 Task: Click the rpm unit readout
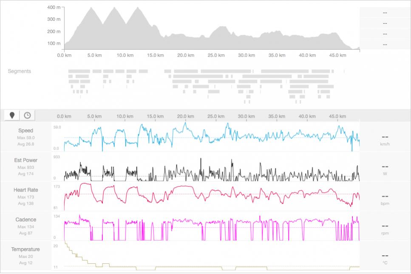[x=385, y=233]
